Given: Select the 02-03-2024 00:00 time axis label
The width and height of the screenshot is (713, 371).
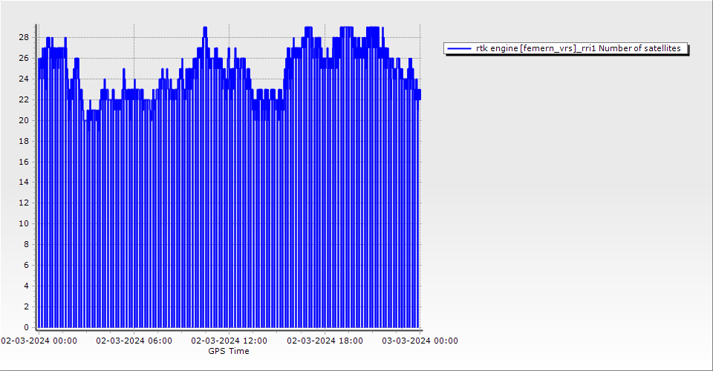Looking at the screenshot, I should click(39, 341).
